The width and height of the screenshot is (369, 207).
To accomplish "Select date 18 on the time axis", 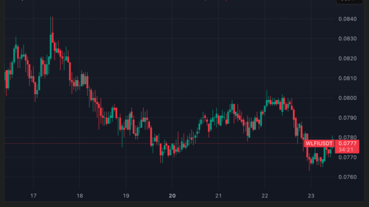I will [79, 195].
